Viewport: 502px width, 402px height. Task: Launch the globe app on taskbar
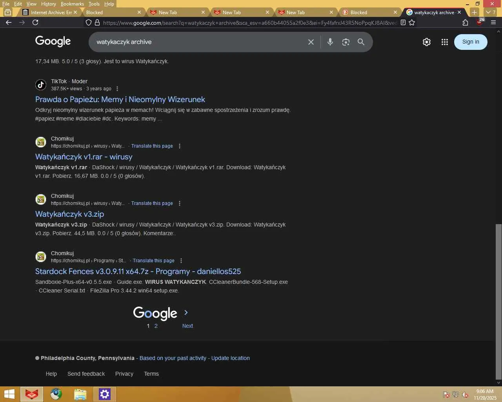(x=56, y=394)
